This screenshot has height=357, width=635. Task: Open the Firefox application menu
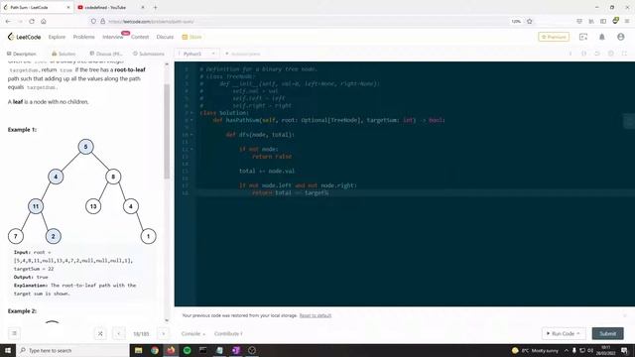(x=627, y=21)
